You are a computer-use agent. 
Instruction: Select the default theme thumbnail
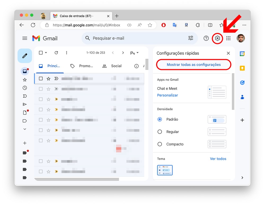pyautogui.click(x=165, y=170)
